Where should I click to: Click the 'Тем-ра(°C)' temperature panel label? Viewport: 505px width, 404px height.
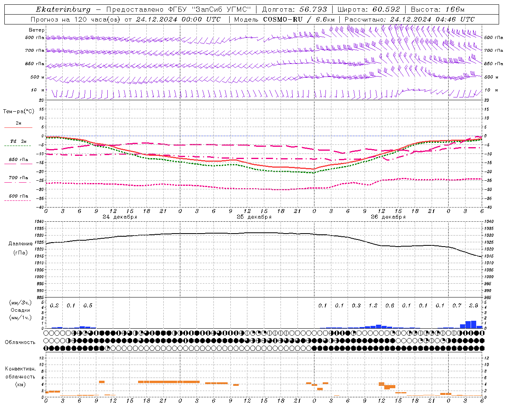pos(19,112)
